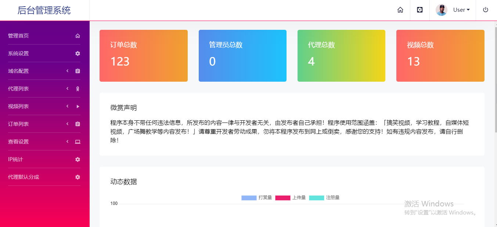The width and height of the screenshot is (497, 227).
Task: Open the settings gear icon in the top bar
Action: pyautogui.click(x=419, y=10)
